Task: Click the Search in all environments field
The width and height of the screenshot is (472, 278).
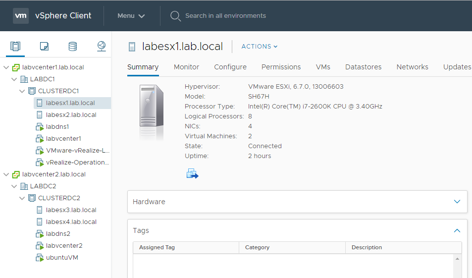Action: tap(225, 16)
